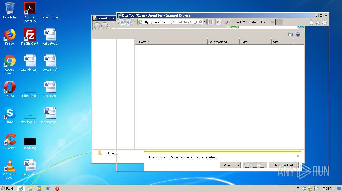The height and width of the screenshot is (192, 342).
Task: Select workslate.rtf document icon
Action: pyautogui.click(x=50, y=37)
